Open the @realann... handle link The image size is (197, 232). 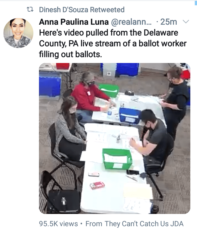[131, 22]
